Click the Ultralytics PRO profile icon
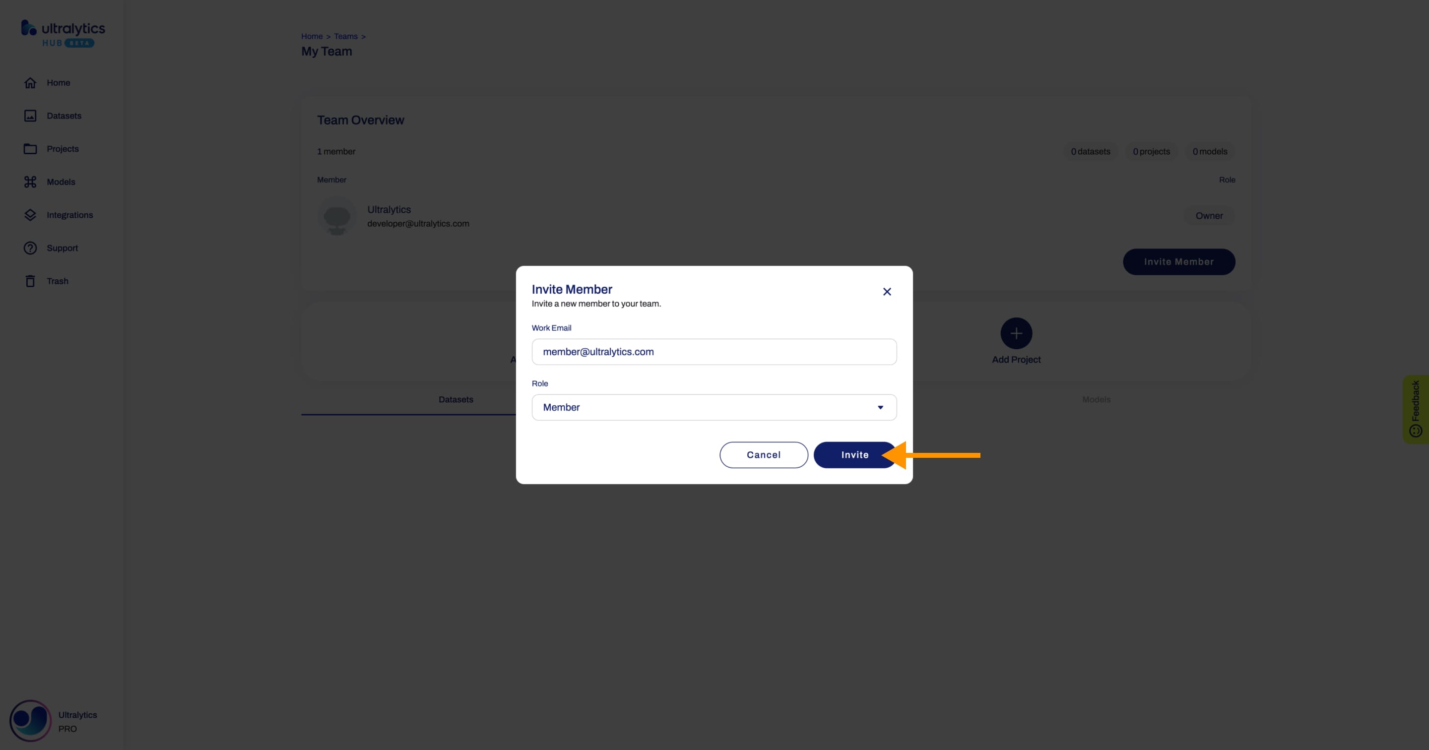The width and height of the screenshot is (1429, 750). pos(29,720)
